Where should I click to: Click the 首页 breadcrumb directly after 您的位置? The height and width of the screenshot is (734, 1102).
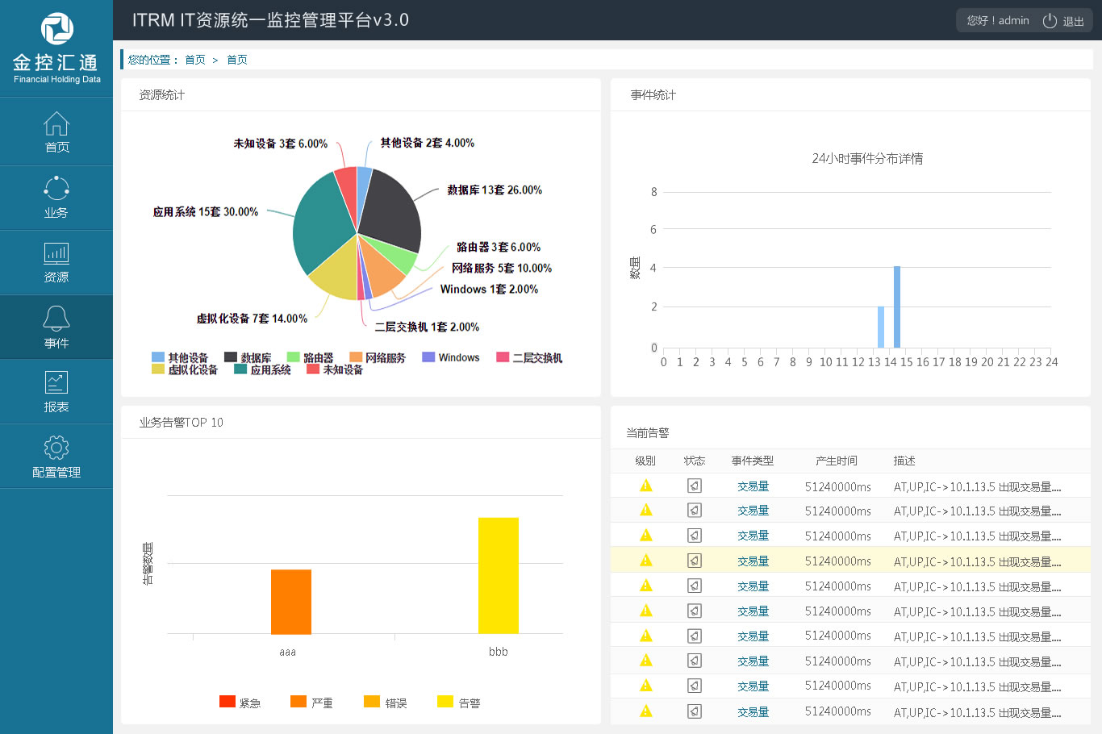pyautogui.click(x=195, y=60)
